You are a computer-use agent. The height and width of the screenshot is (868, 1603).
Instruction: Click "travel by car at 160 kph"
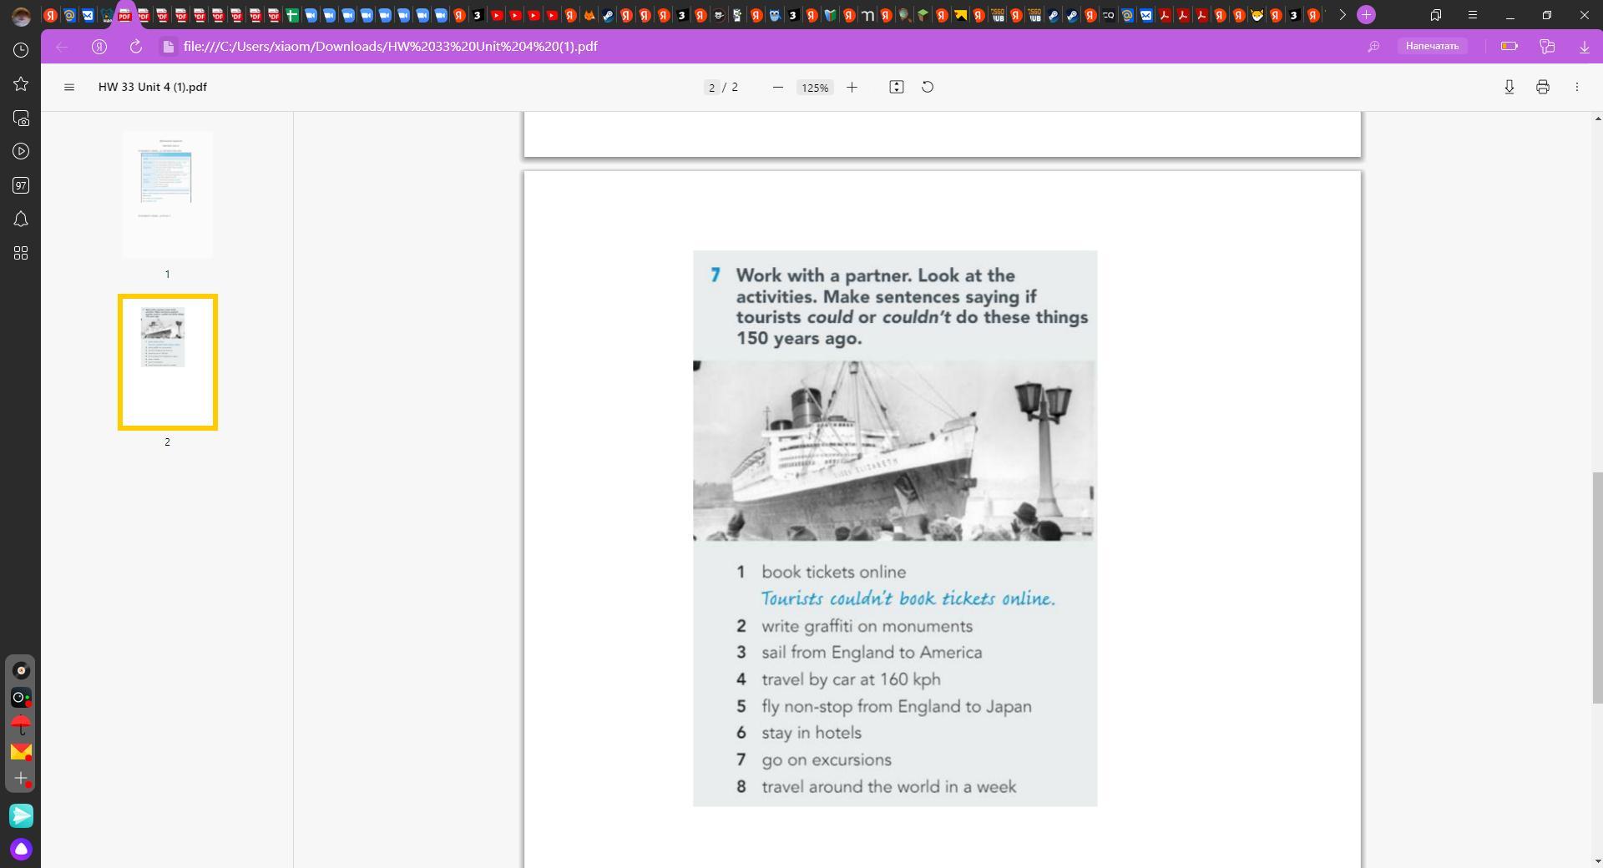851,680
